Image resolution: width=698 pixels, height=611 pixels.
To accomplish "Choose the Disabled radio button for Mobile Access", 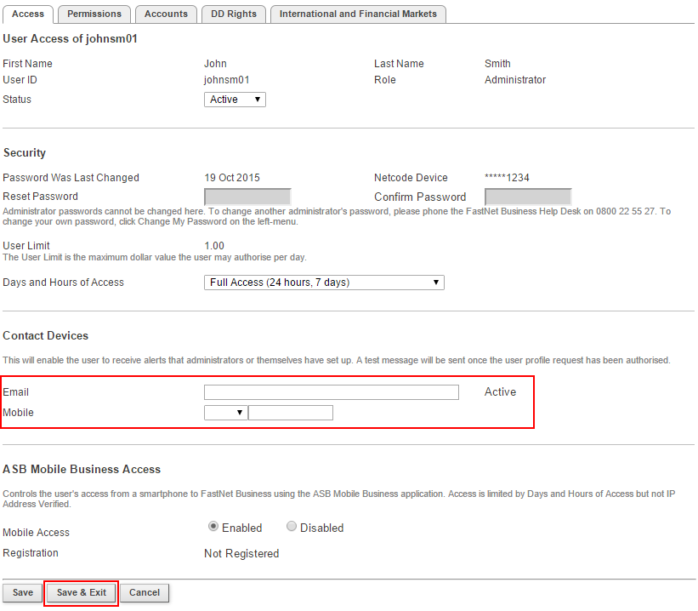I will pyautogui.click(x=292, y=527).
